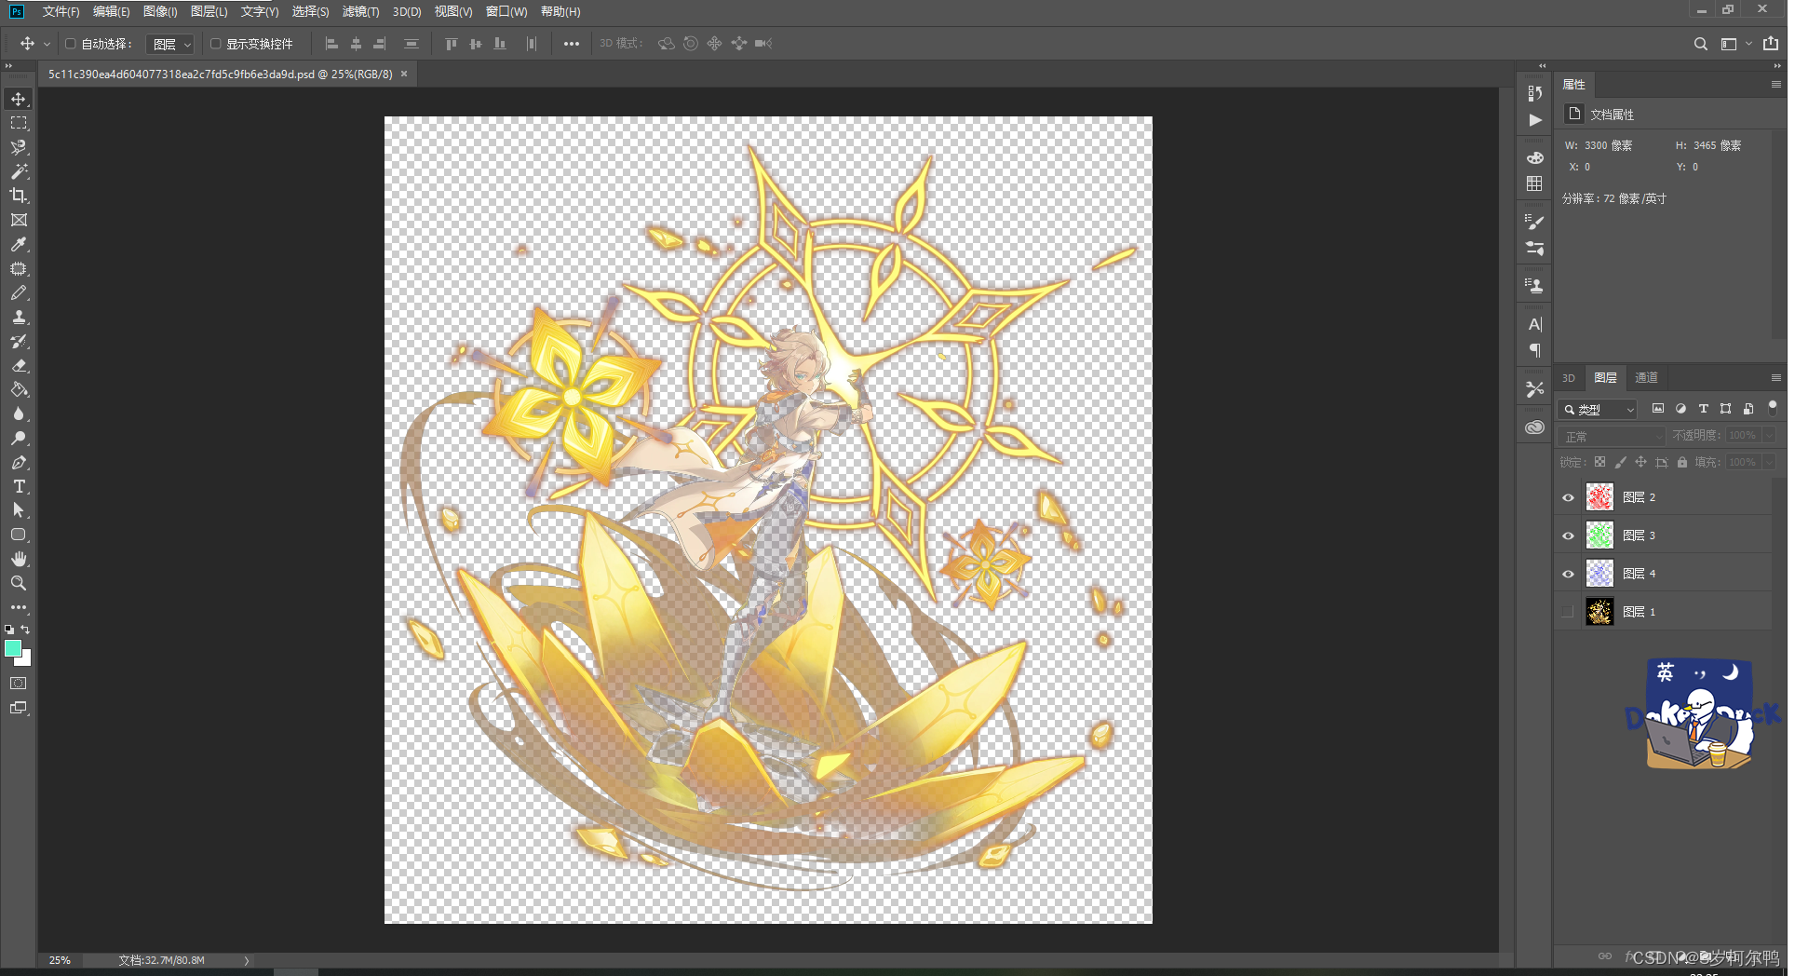Select the Zoom tool

click(19, 583)
